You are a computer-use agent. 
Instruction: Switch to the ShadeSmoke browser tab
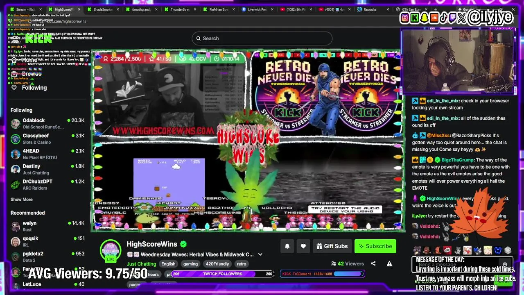click(x=103, y=9)
